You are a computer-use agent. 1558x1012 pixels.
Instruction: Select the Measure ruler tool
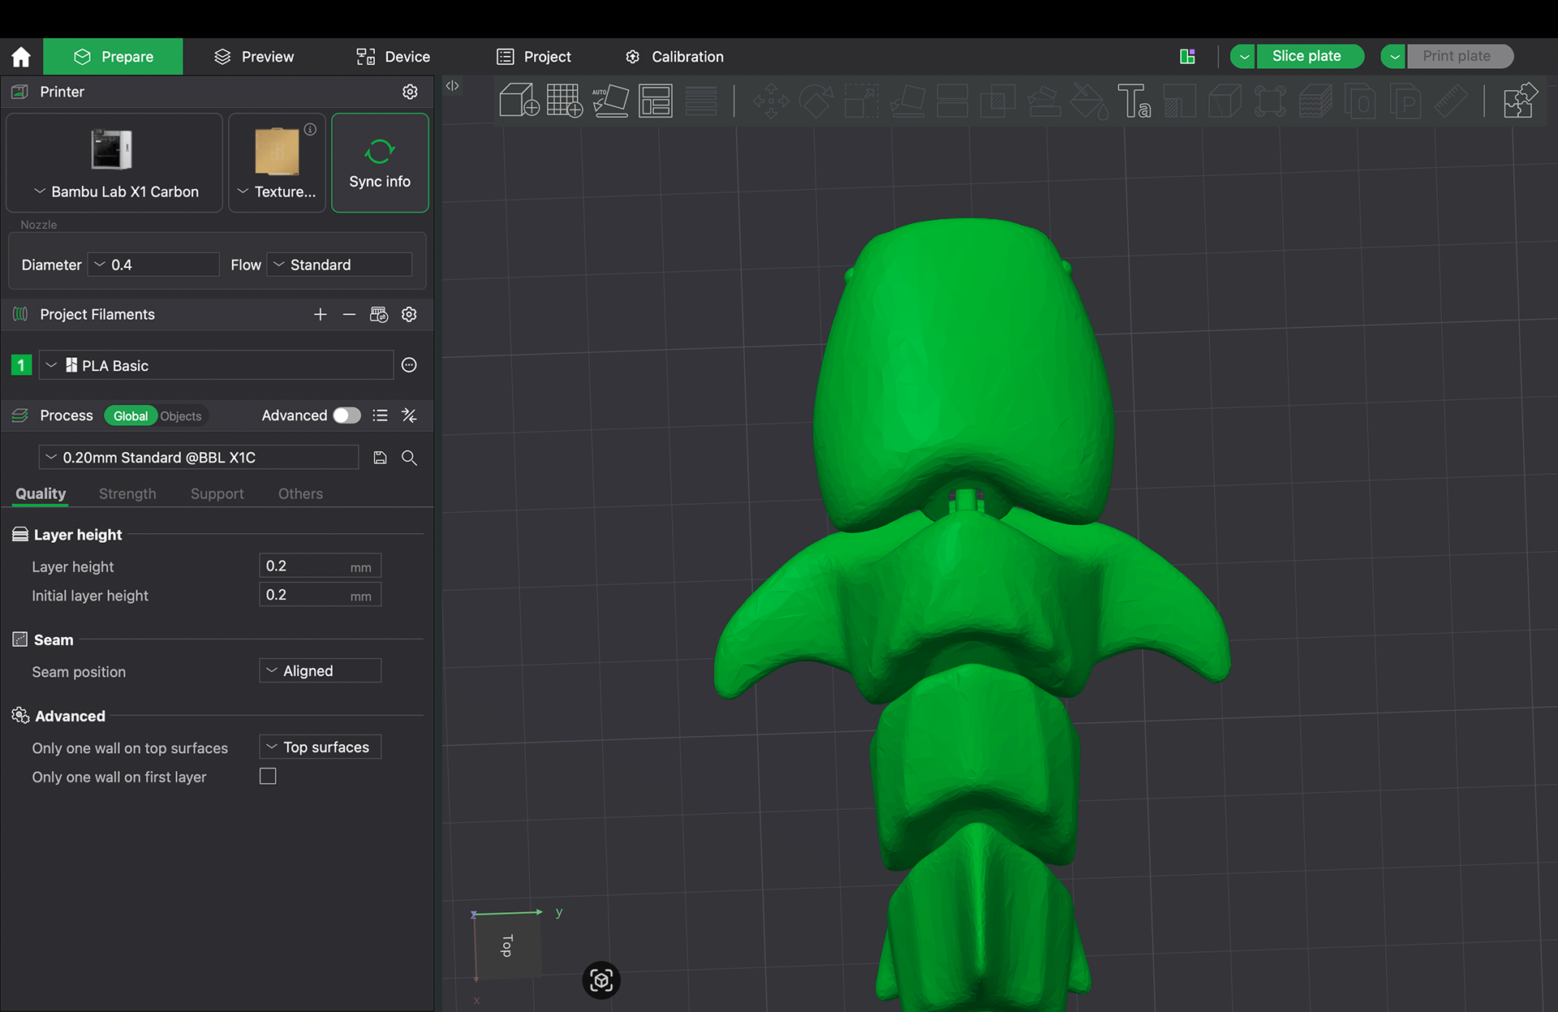coord(1451,101)
